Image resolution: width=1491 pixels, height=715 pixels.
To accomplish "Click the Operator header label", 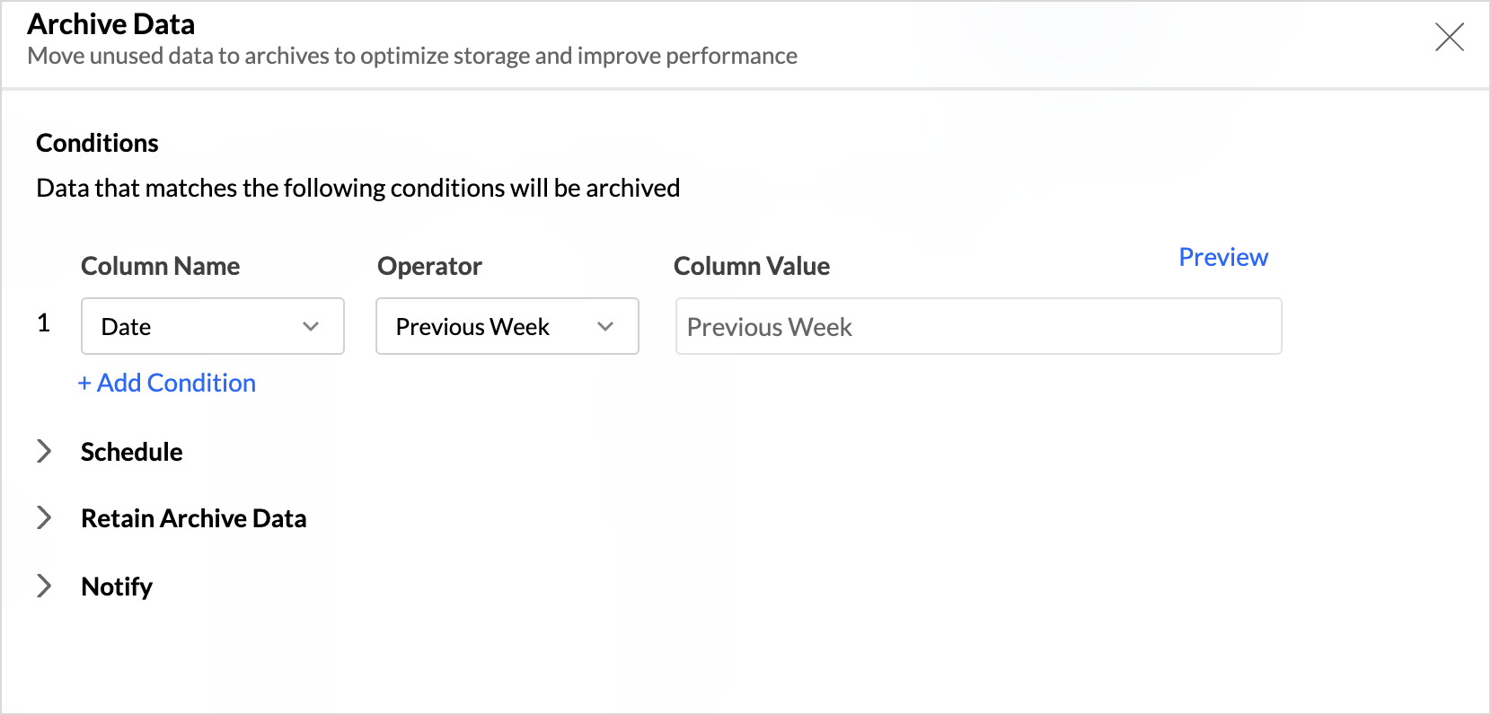I will 429,266.
